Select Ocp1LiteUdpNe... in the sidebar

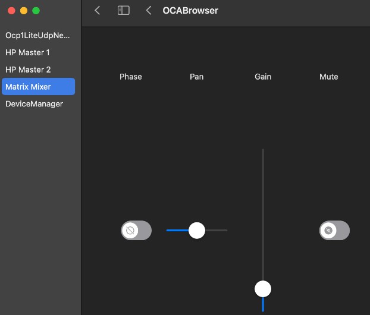click(x=38, y=35)
